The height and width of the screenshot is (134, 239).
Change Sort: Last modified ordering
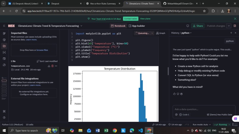pyautogui.click(x=47, y=61)
